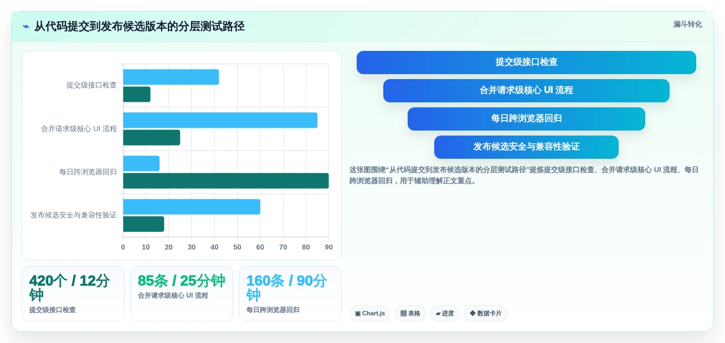Click the page title 从代码提交到发布候选版本的分层测试路径
This screenshot has height=343, width=725.
click(x=140, y=27)
